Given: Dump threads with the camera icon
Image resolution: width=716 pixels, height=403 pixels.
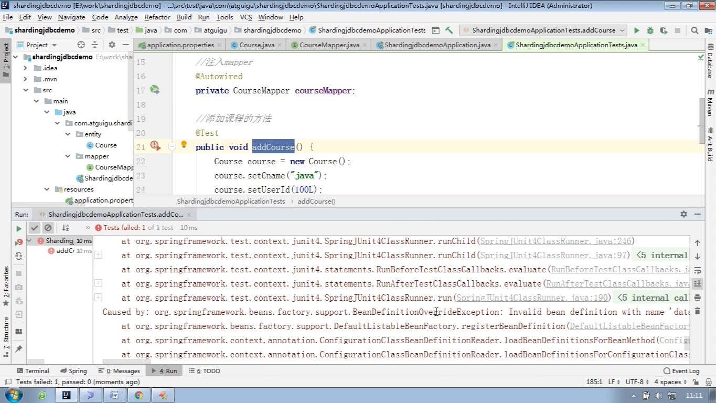Looking at the screenshot, I should click(19, 287).
